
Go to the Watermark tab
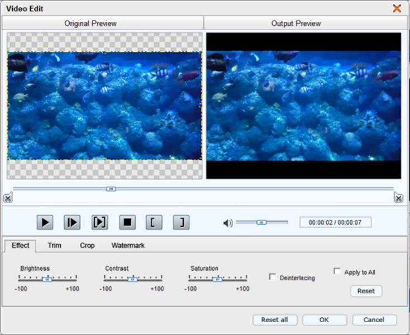128,246
